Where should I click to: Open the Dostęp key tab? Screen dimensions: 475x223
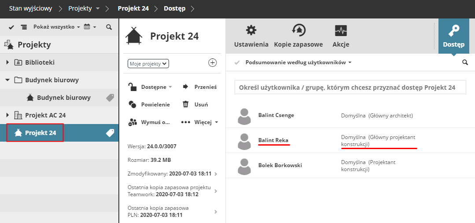[453, 36]
